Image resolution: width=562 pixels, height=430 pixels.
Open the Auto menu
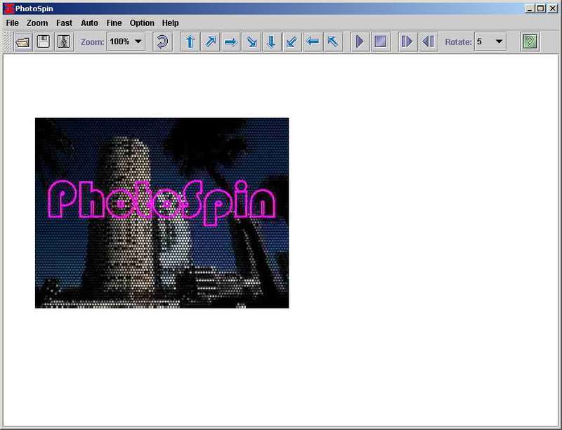tap(89, 23)
